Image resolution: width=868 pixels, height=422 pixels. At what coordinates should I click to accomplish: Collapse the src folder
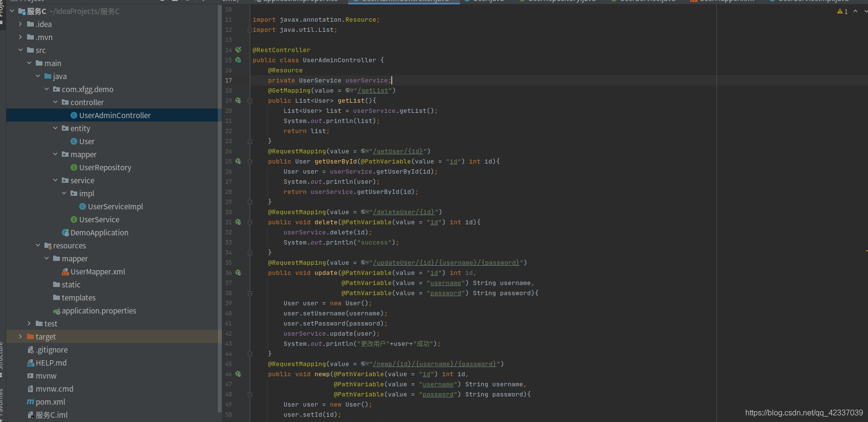[x=20, y=50]
